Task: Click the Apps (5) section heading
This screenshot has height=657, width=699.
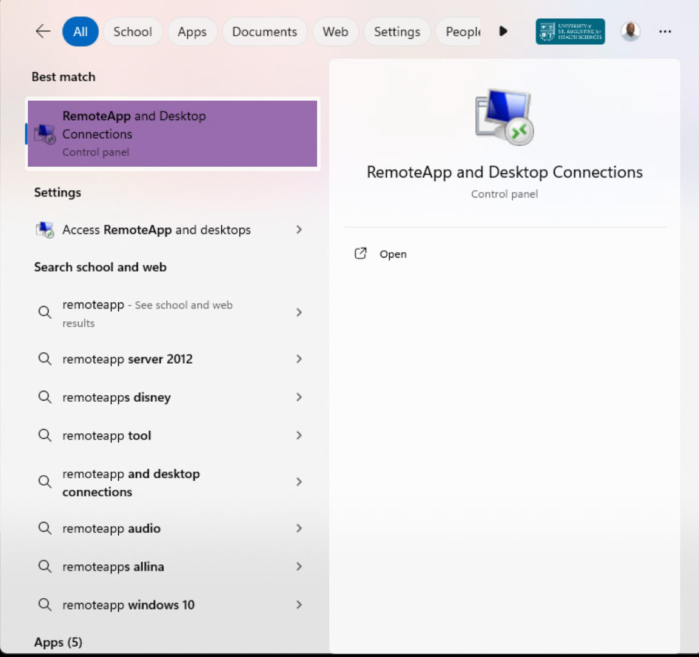Action: coord(58,642)
